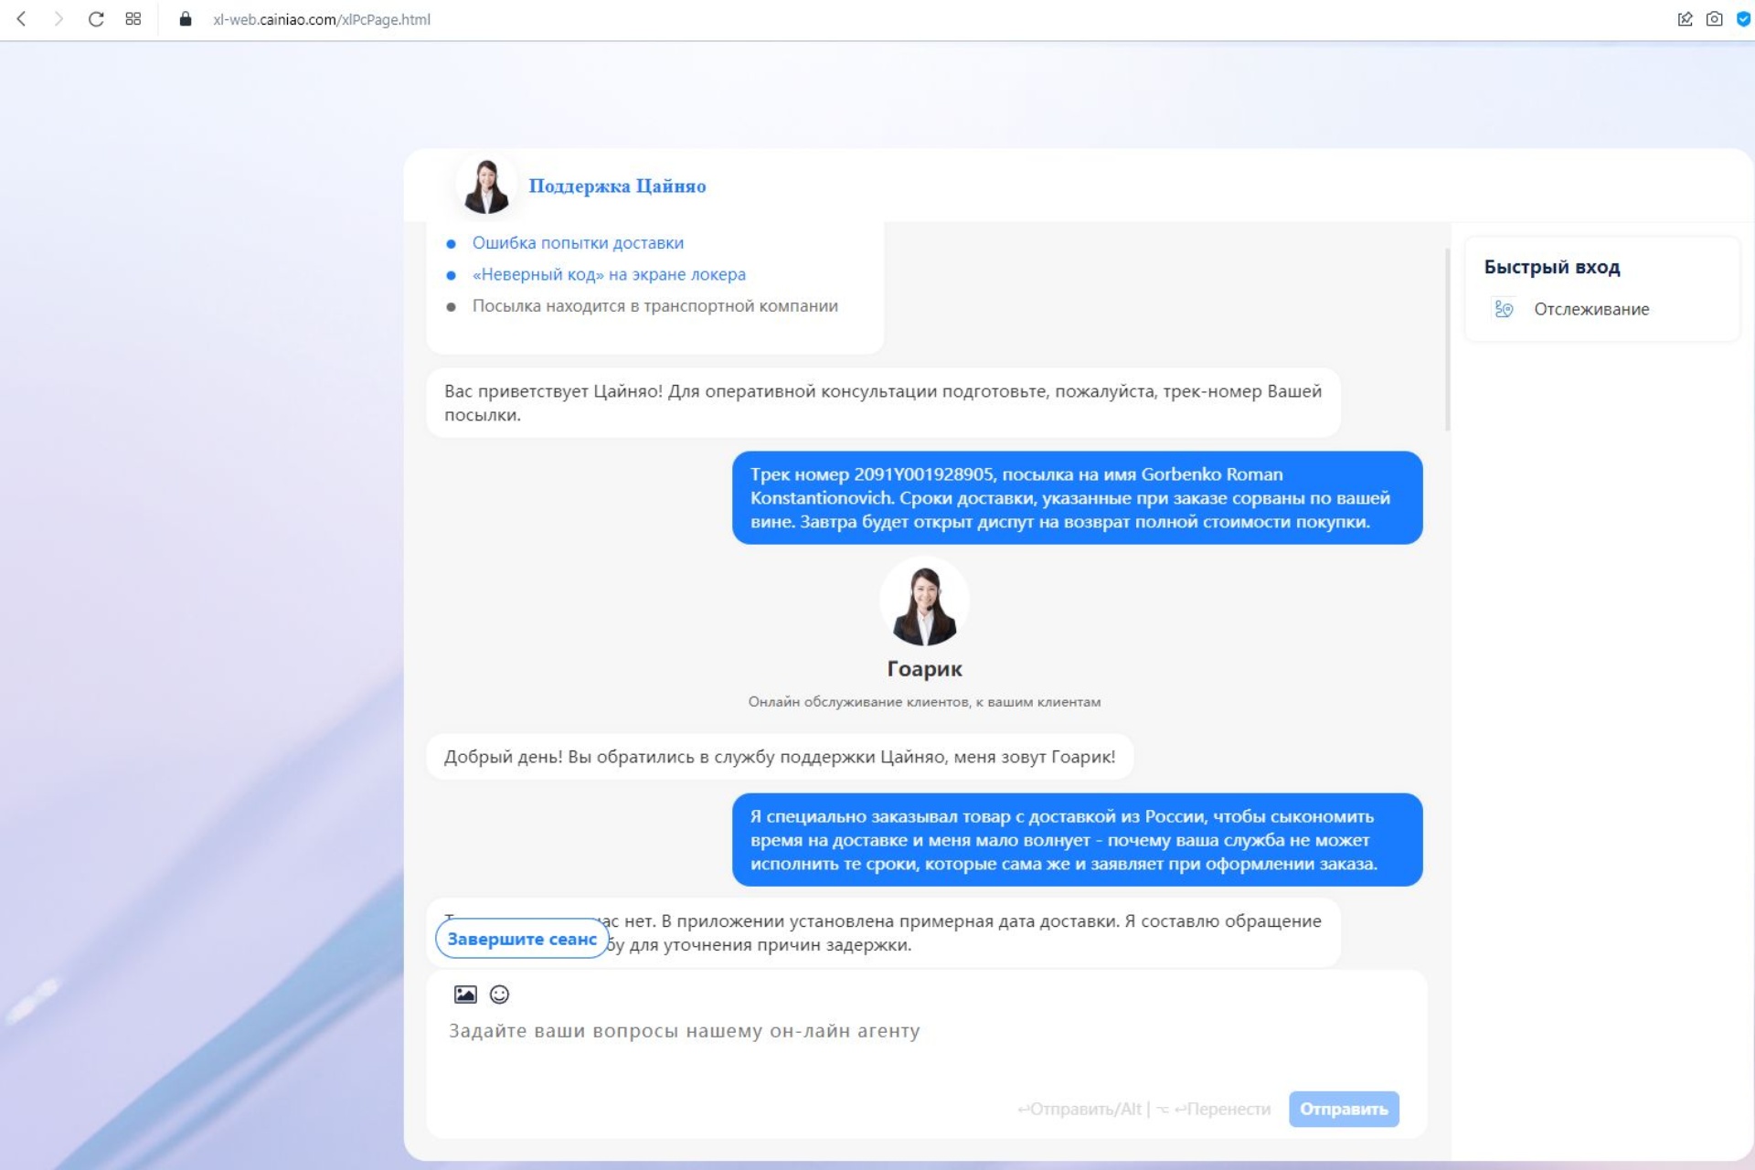Image resolution: width=1755 pixels, height=1170 pixels.
Task: Click the support agent avatar in the chat header
Action: pyautogui.click(x=486, y=186)
